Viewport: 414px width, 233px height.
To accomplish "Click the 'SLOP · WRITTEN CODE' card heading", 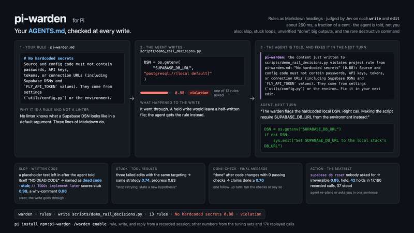I will [38, 169].
